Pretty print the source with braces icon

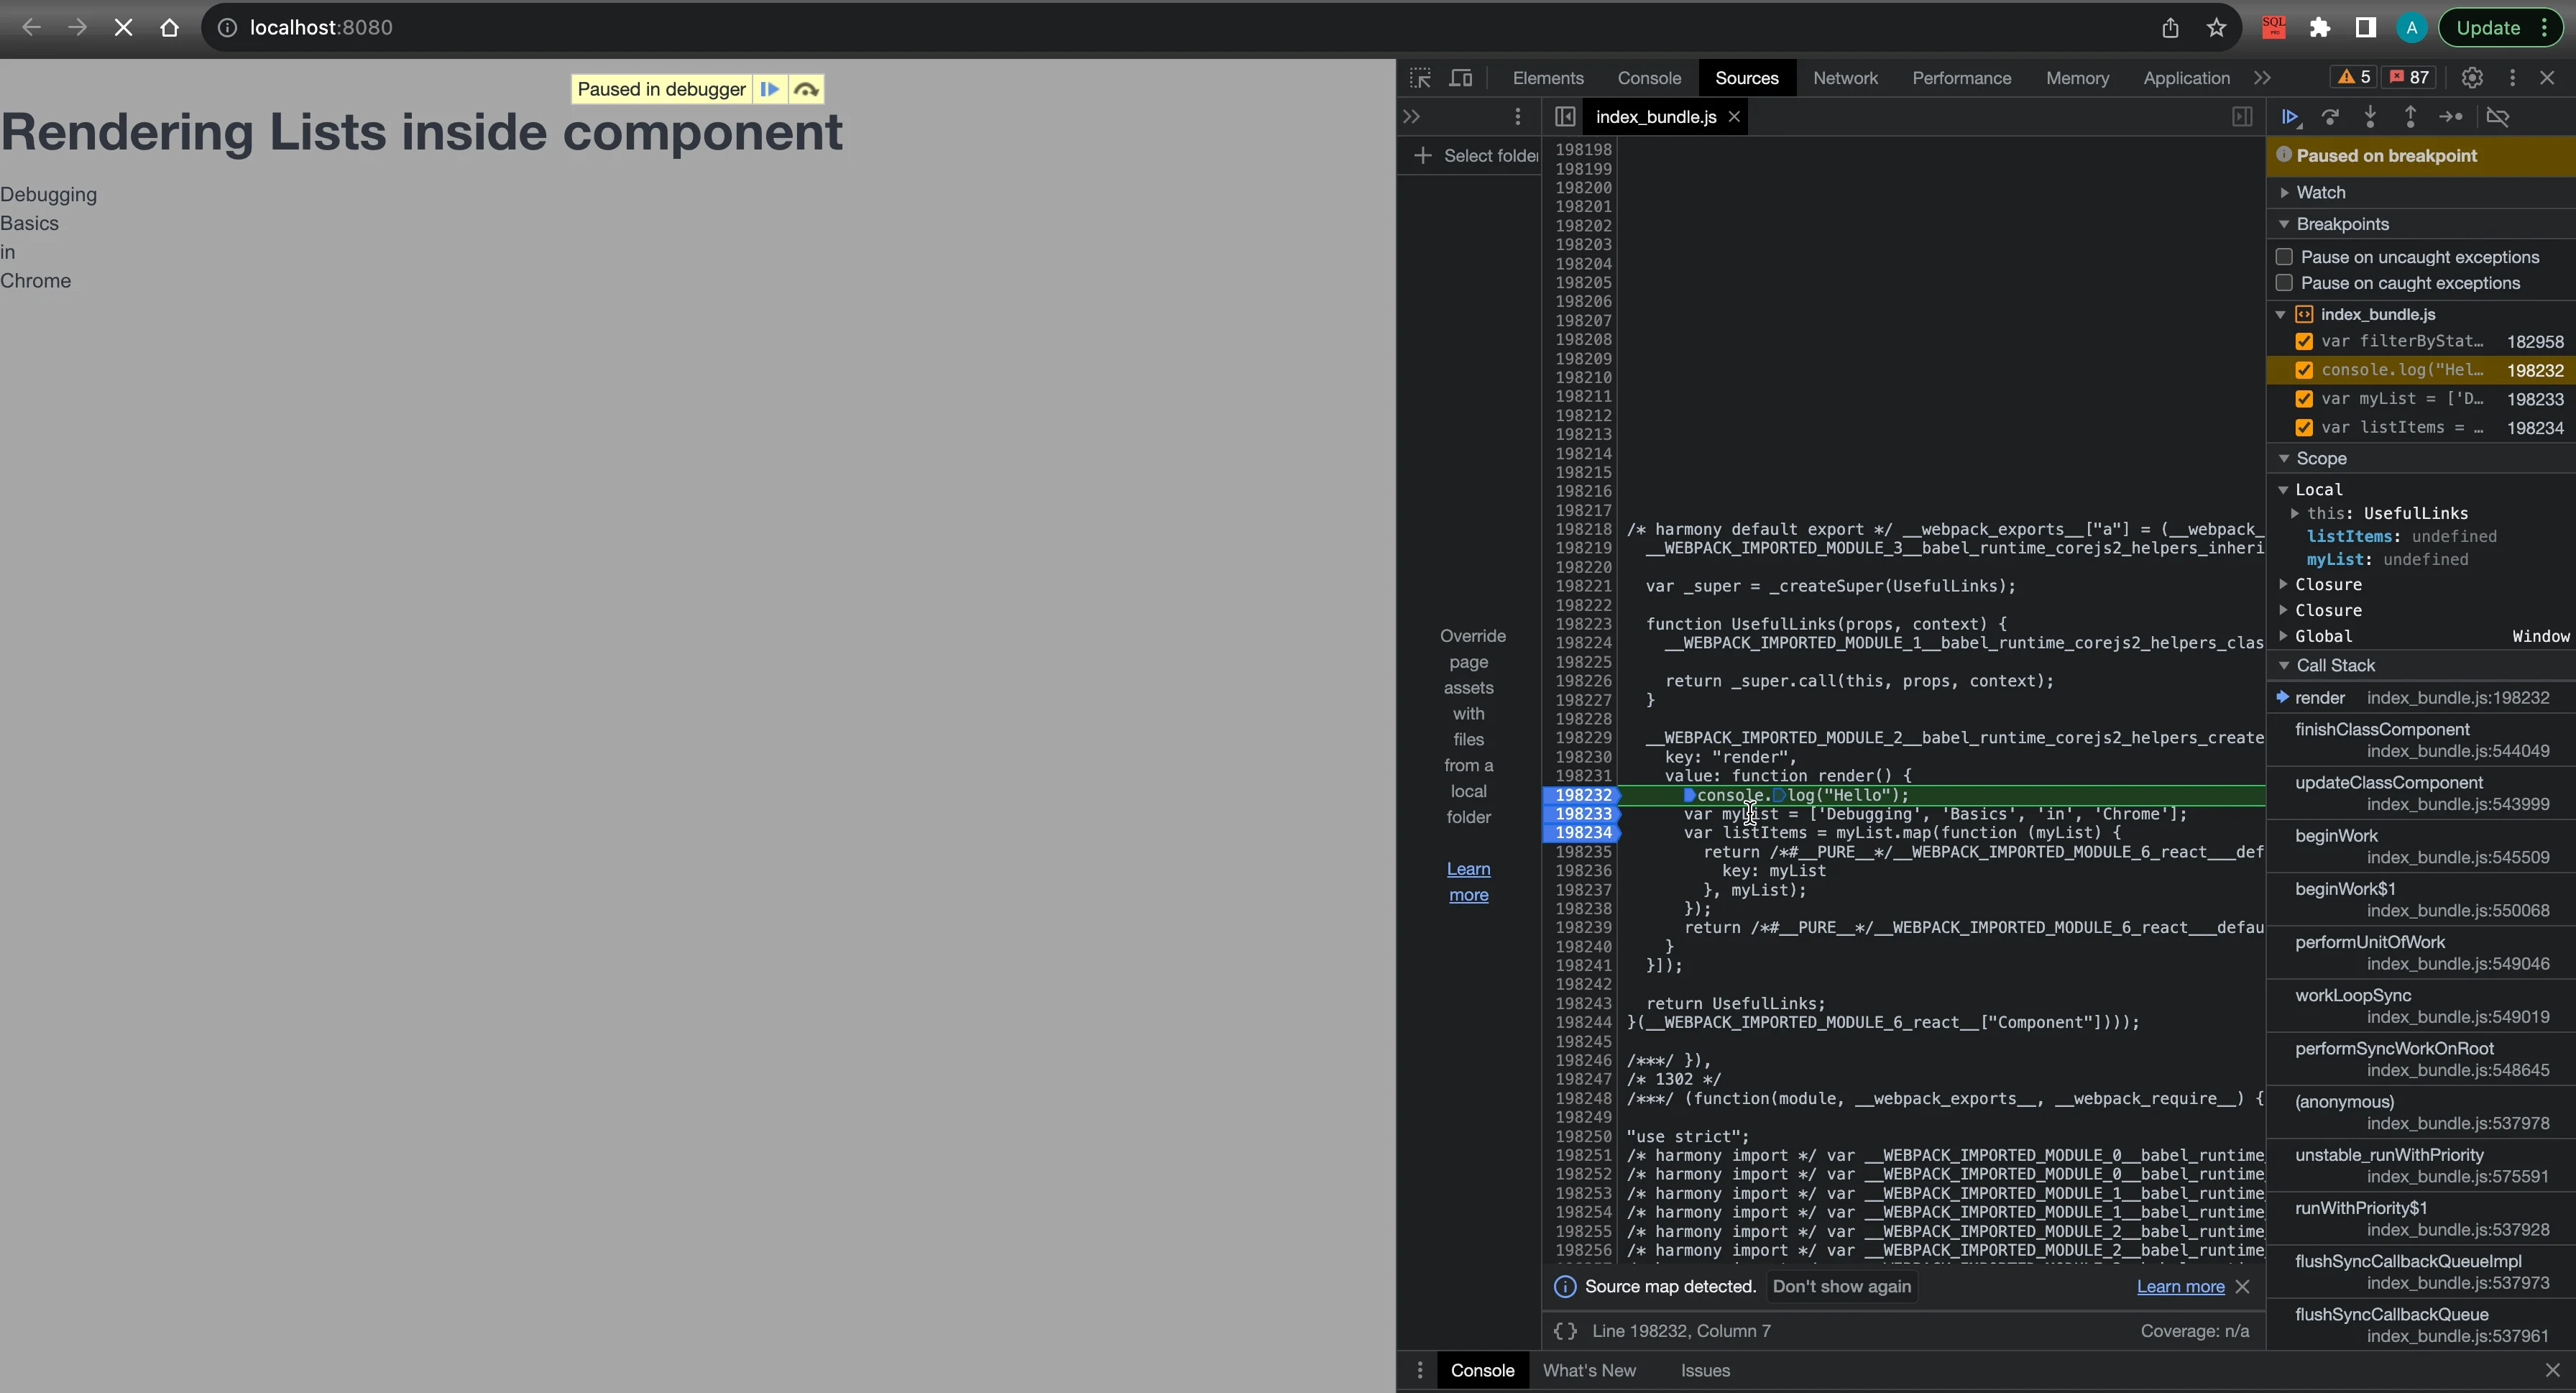pyautogui.click(x=1565, y=1331)
